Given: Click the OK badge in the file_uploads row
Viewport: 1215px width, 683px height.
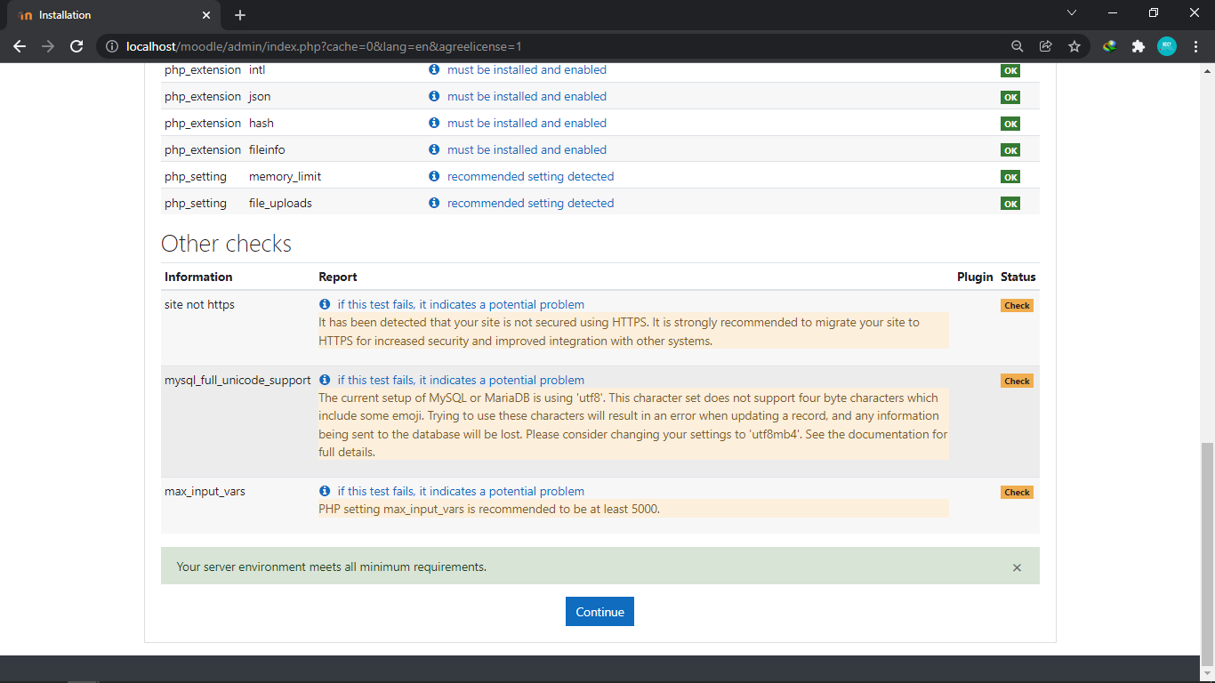Looking at the screenshot, I should pyautogui.click(x=1010, y=204).
